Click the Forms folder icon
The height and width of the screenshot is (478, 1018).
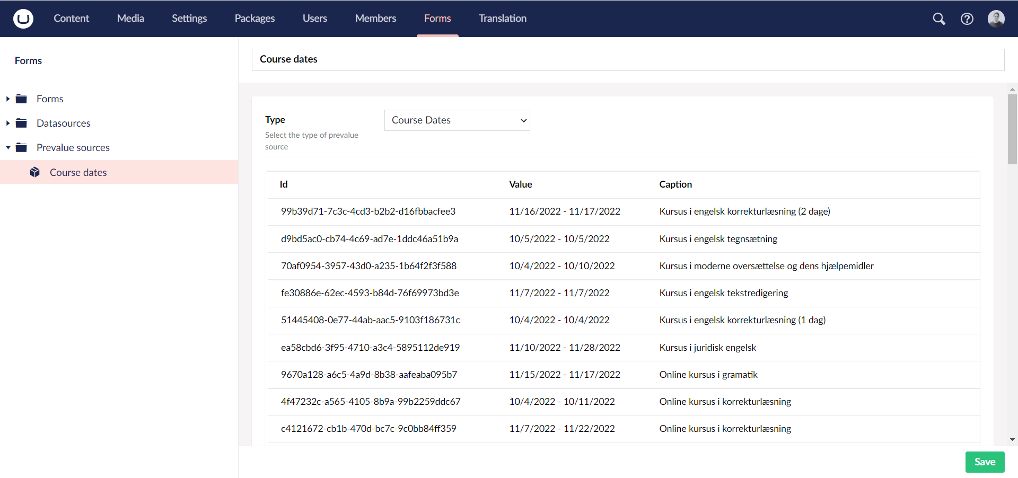21,98
